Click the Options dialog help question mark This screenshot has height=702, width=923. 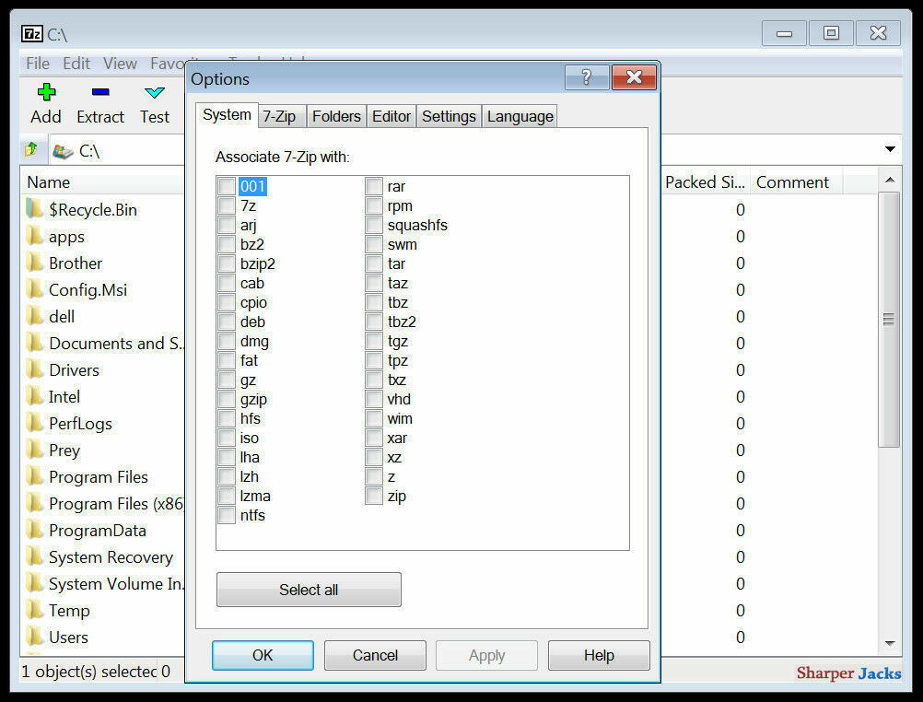(x=586, y=77)
